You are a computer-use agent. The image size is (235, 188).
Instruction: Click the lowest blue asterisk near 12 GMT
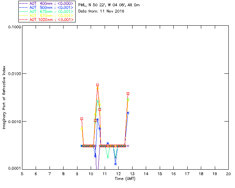pos(115,164)
